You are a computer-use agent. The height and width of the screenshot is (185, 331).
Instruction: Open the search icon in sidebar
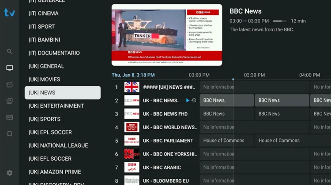click(x=9, y=51)
